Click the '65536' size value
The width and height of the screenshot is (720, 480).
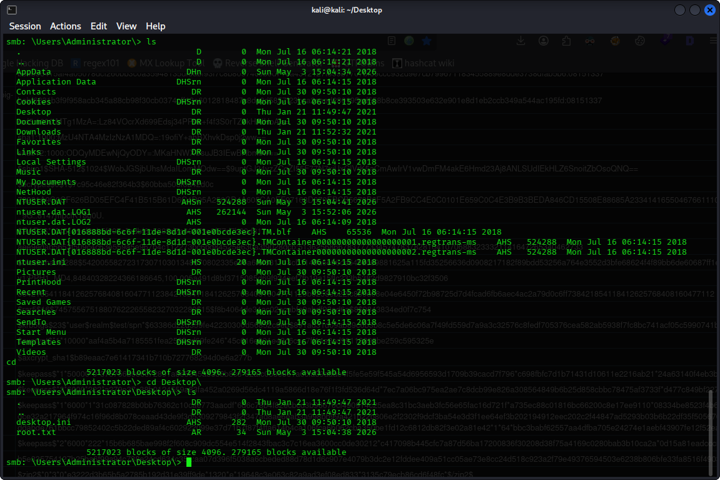(x=358, y=232)
